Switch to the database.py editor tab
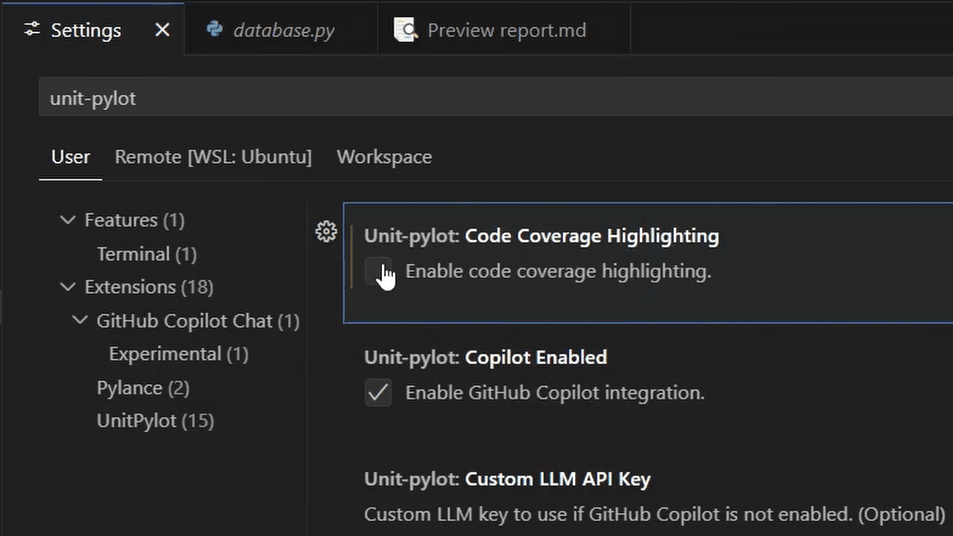 283,30
